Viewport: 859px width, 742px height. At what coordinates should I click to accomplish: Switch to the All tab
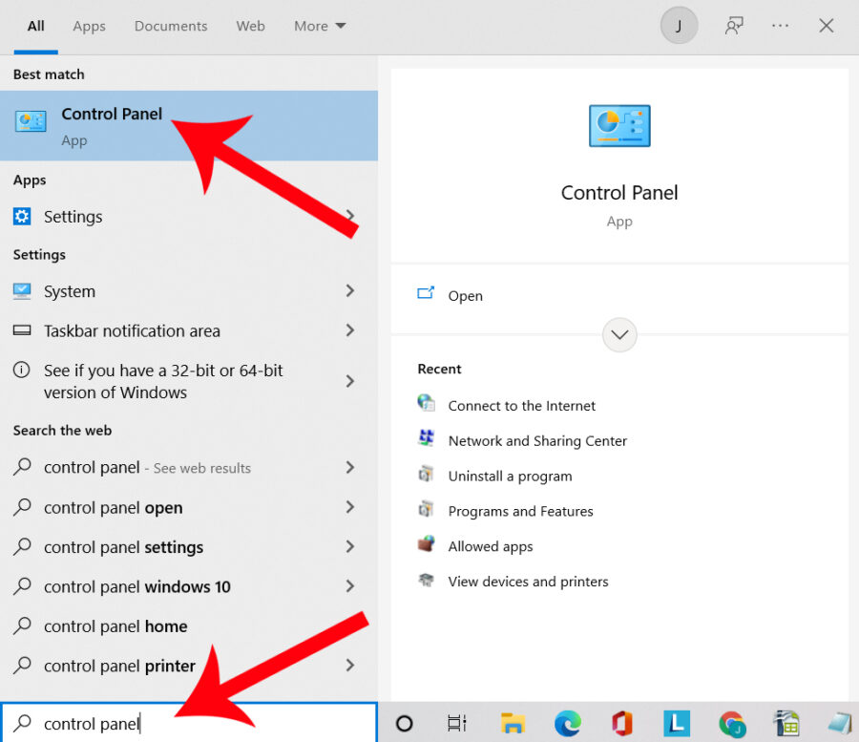[x=35, y=26]
